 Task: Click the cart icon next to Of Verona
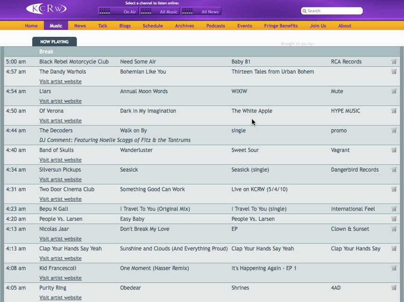[394, 111]
